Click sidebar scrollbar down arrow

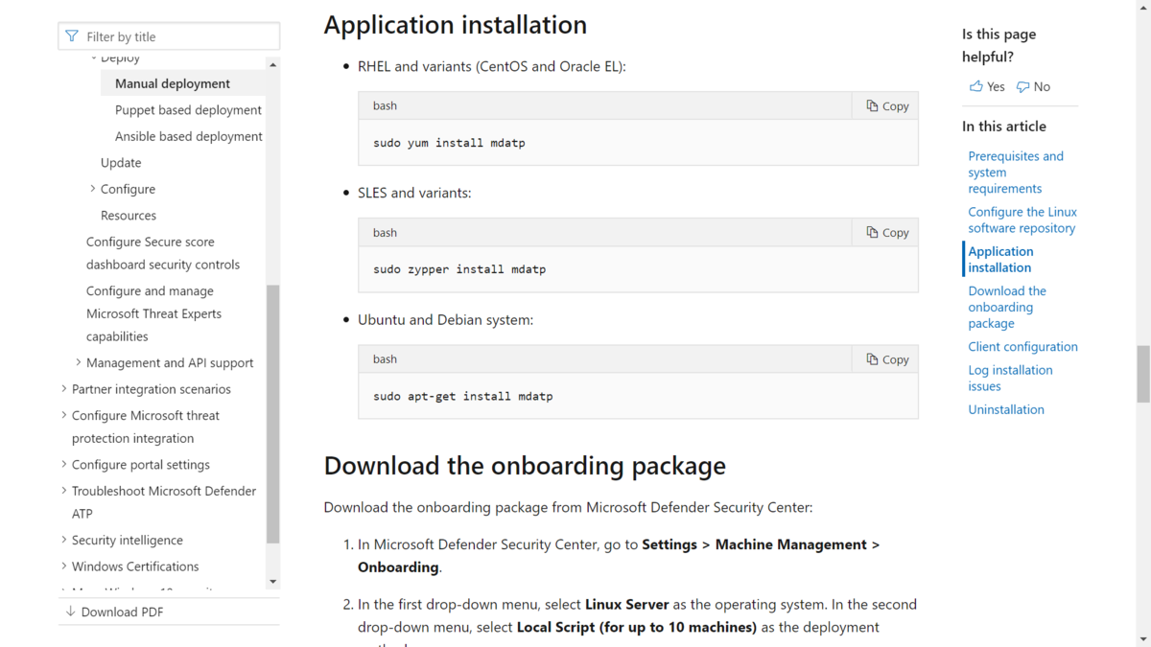click(x=272, y=581)
